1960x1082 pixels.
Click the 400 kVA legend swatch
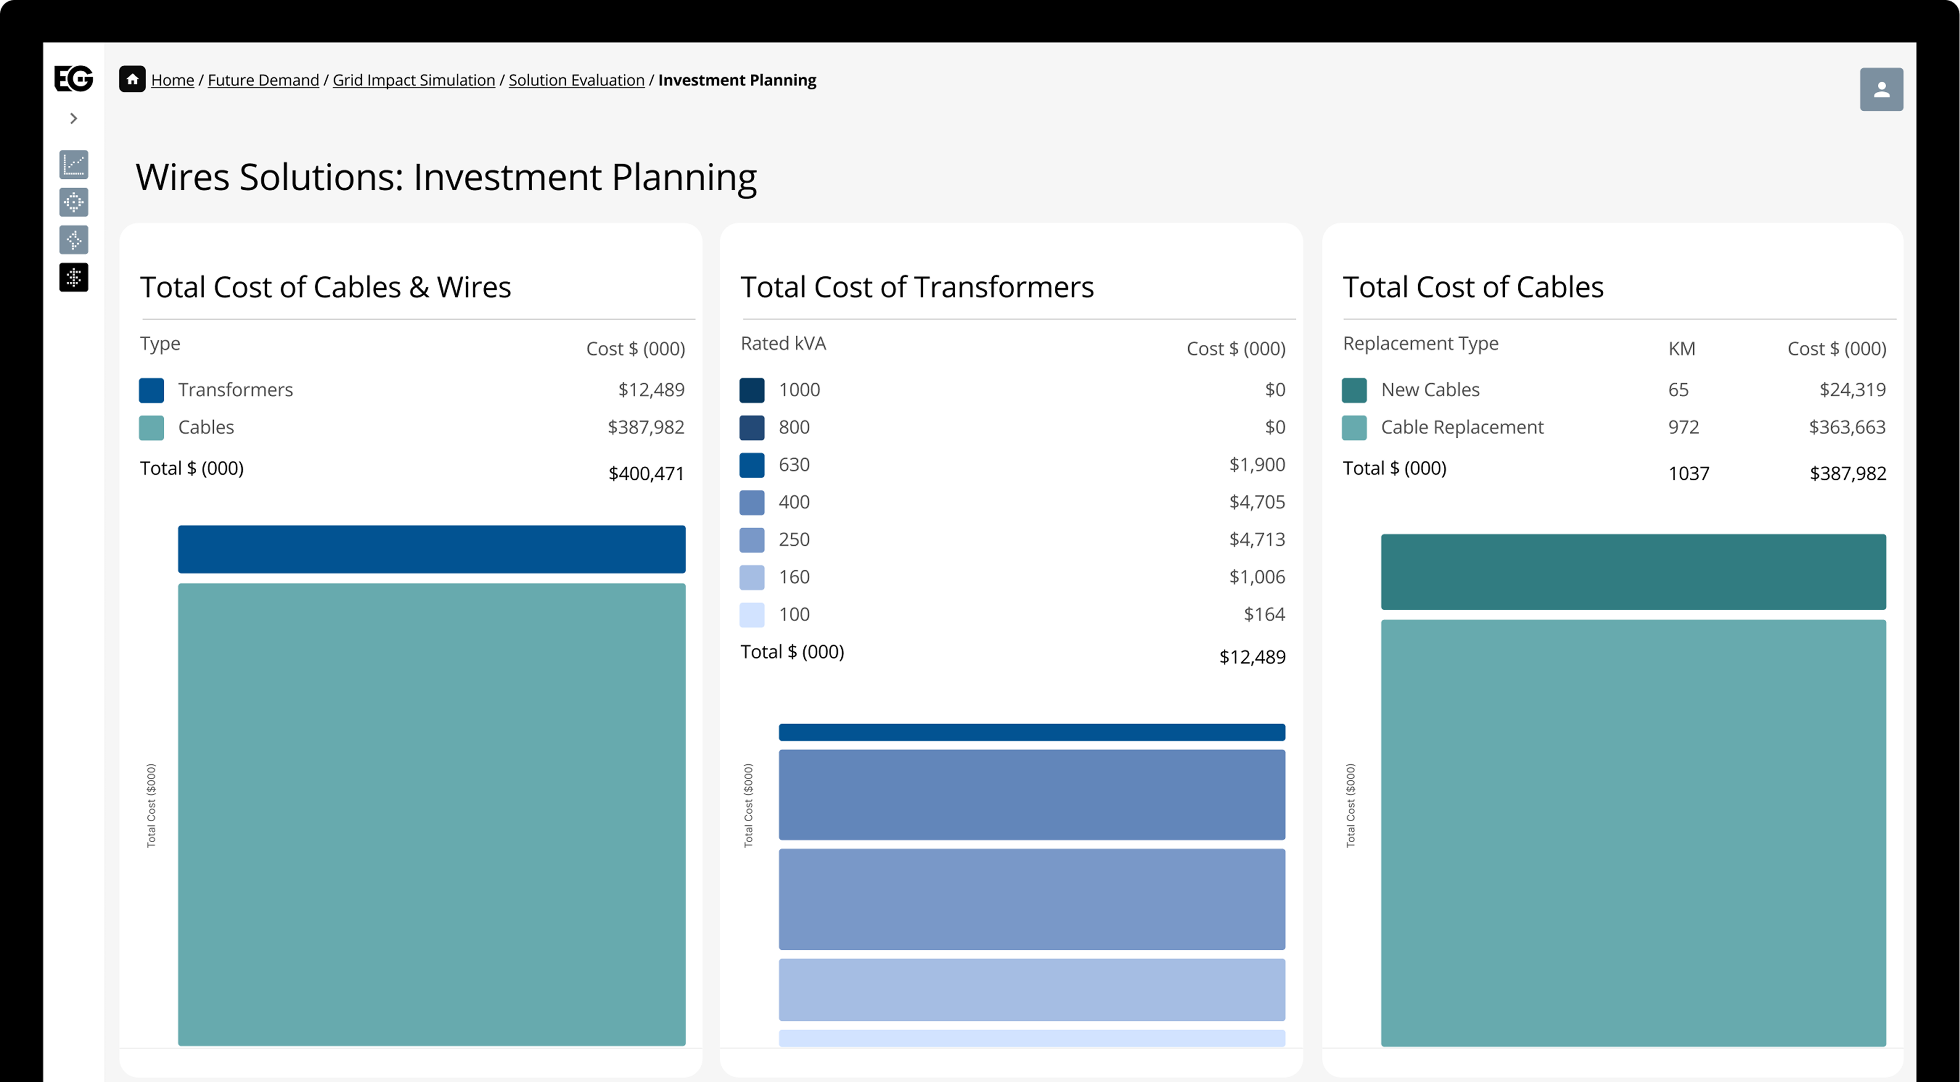[752, 503]
